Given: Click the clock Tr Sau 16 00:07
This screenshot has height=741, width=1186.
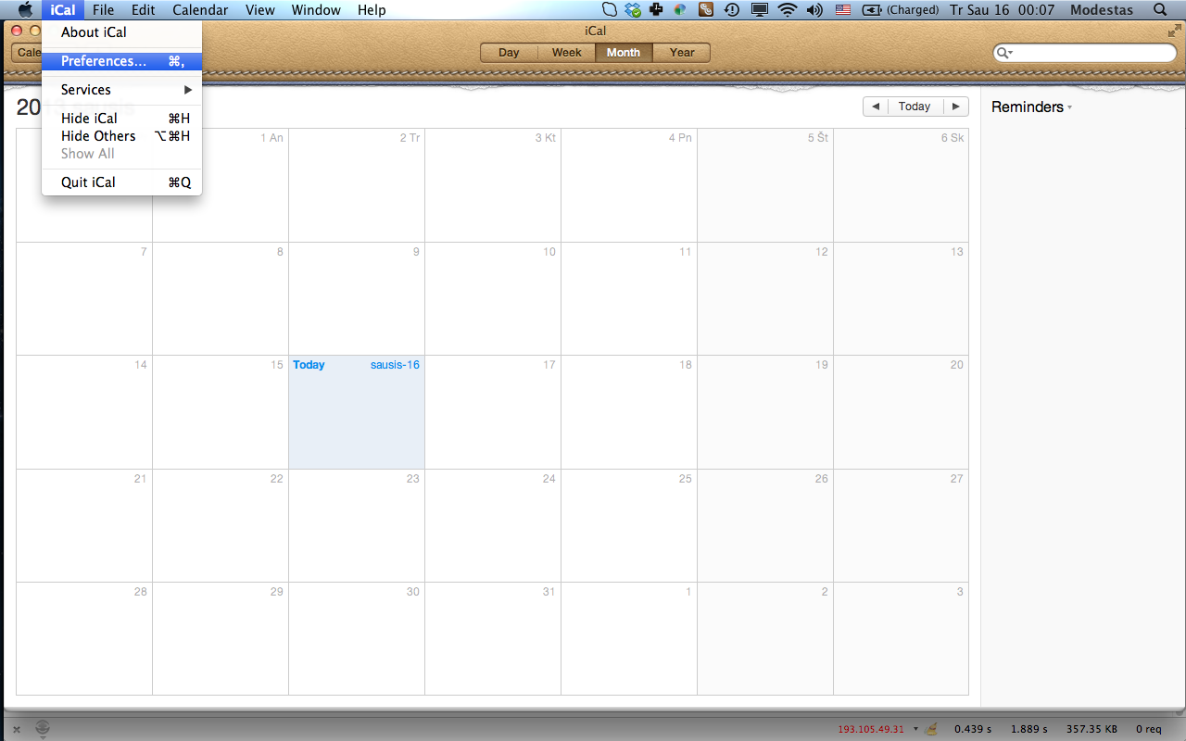Looking at the screenshot, I should coord(1003,10).
